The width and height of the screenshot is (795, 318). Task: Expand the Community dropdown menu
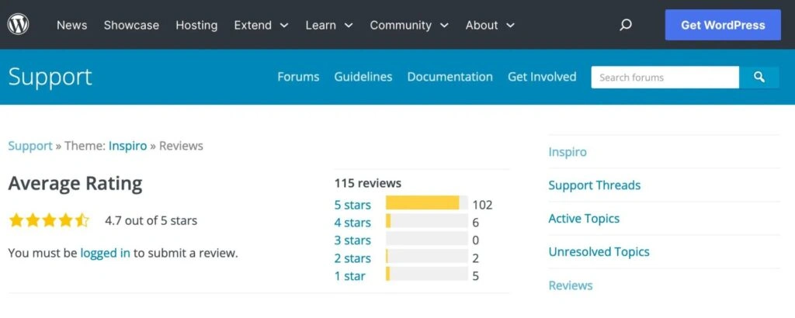tap(409, 25)
